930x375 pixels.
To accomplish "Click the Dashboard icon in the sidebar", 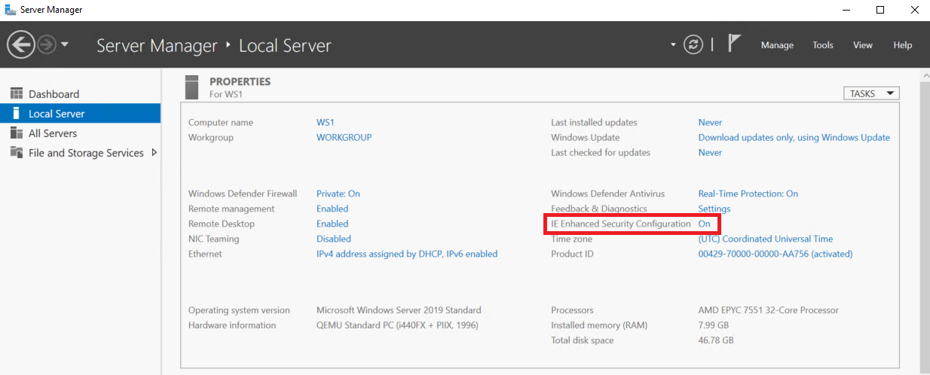I will (x=16, y=94).
